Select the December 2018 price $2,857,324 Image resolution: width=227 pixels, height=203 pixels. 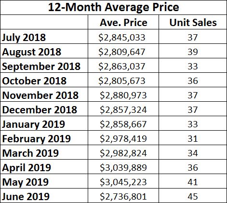click(x=123, y=109)
